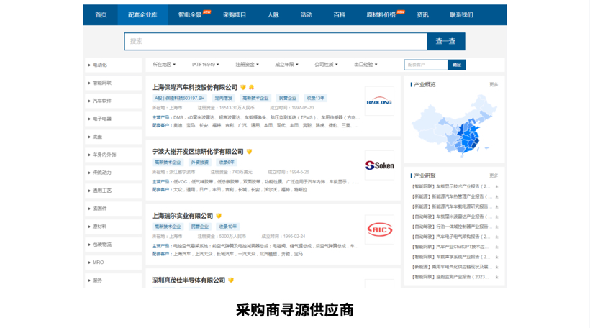Open the RIC company logo
This screenshot has height=328, width=590.
[379, 229]
